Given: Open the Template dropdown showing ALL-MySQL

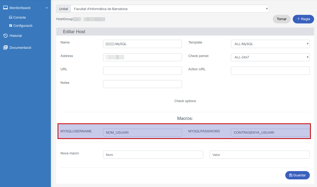Looking at the screenshot, I should [270, 44].
